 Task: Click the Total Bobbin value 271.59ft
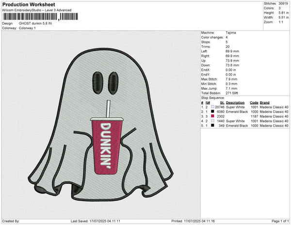coord(232,93)
